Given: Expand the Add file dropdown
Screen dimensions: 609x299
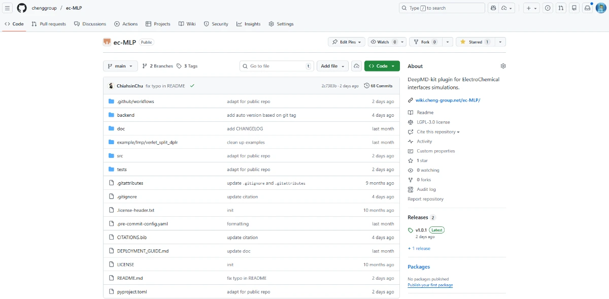Looking at the screenshot, I should pos(332,66).
